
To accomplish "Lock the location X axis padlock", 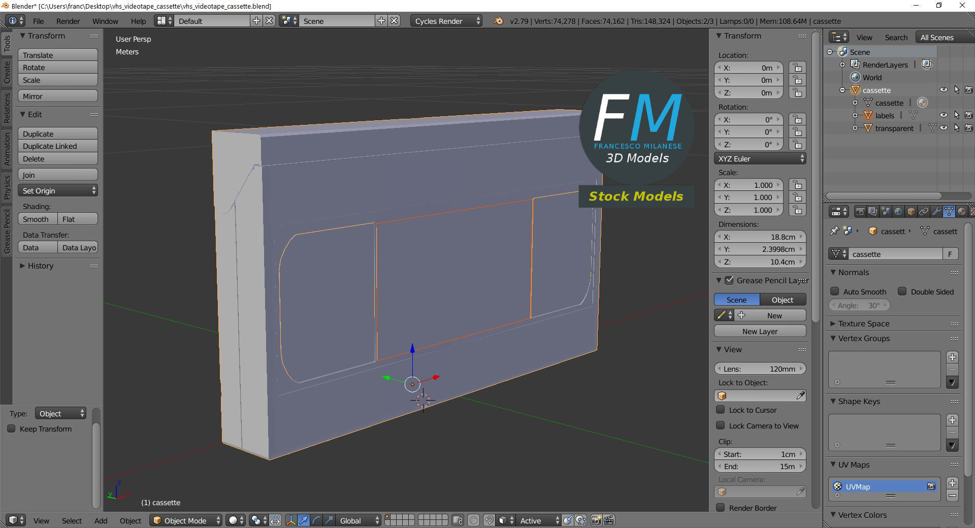I will click(798, 68).
